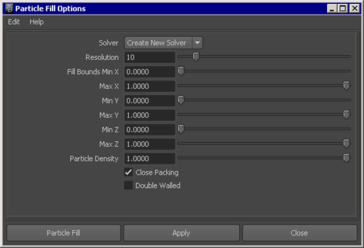Click the Particle Fill button
Screen dimensions: 364x248
coord(64,233)
